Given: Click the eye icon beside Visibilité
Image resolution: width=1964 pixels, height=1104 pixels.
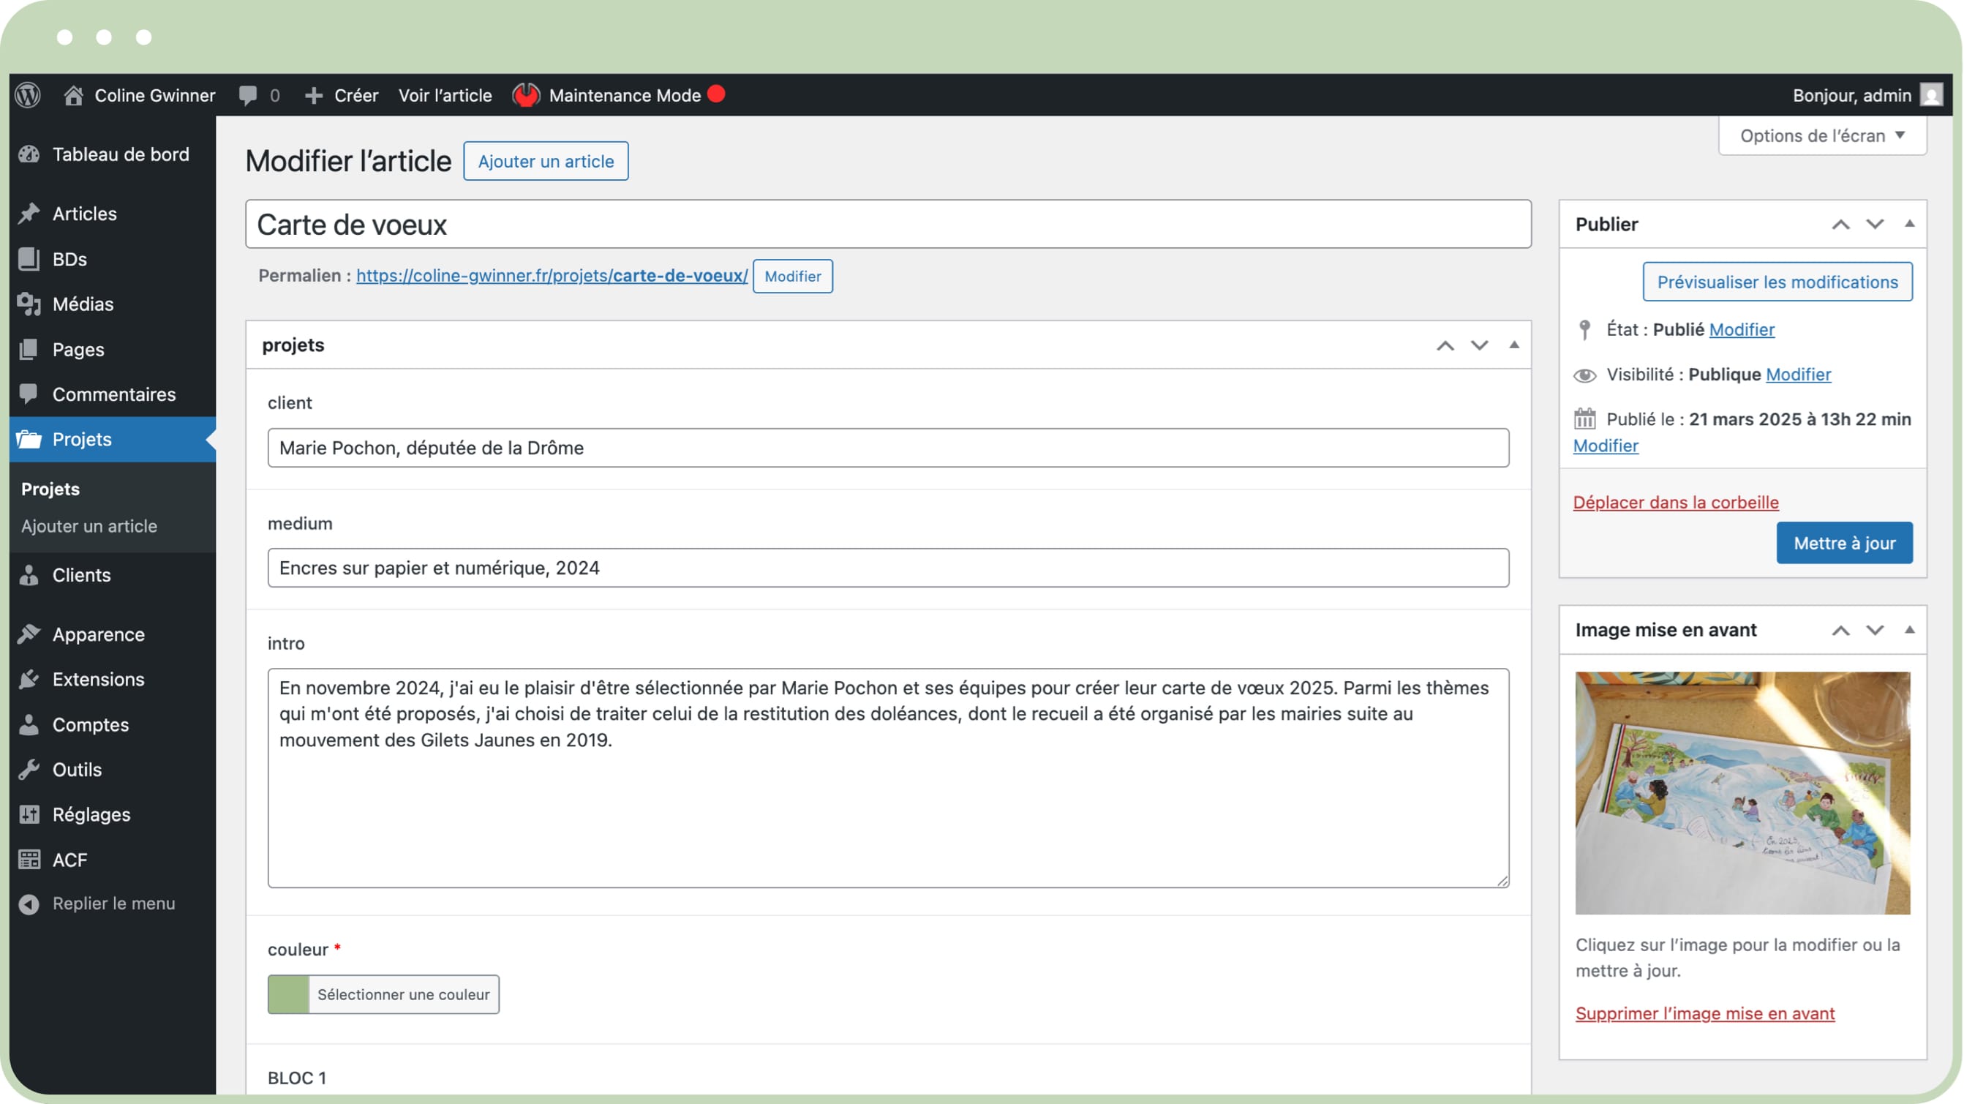Looking at the screenshot, I should point(1585,375).
